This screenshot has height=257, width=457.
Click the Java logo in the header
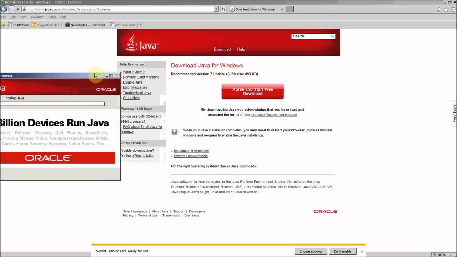[141, 43]
